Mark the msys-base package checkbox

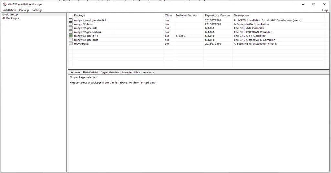[71, 43]
